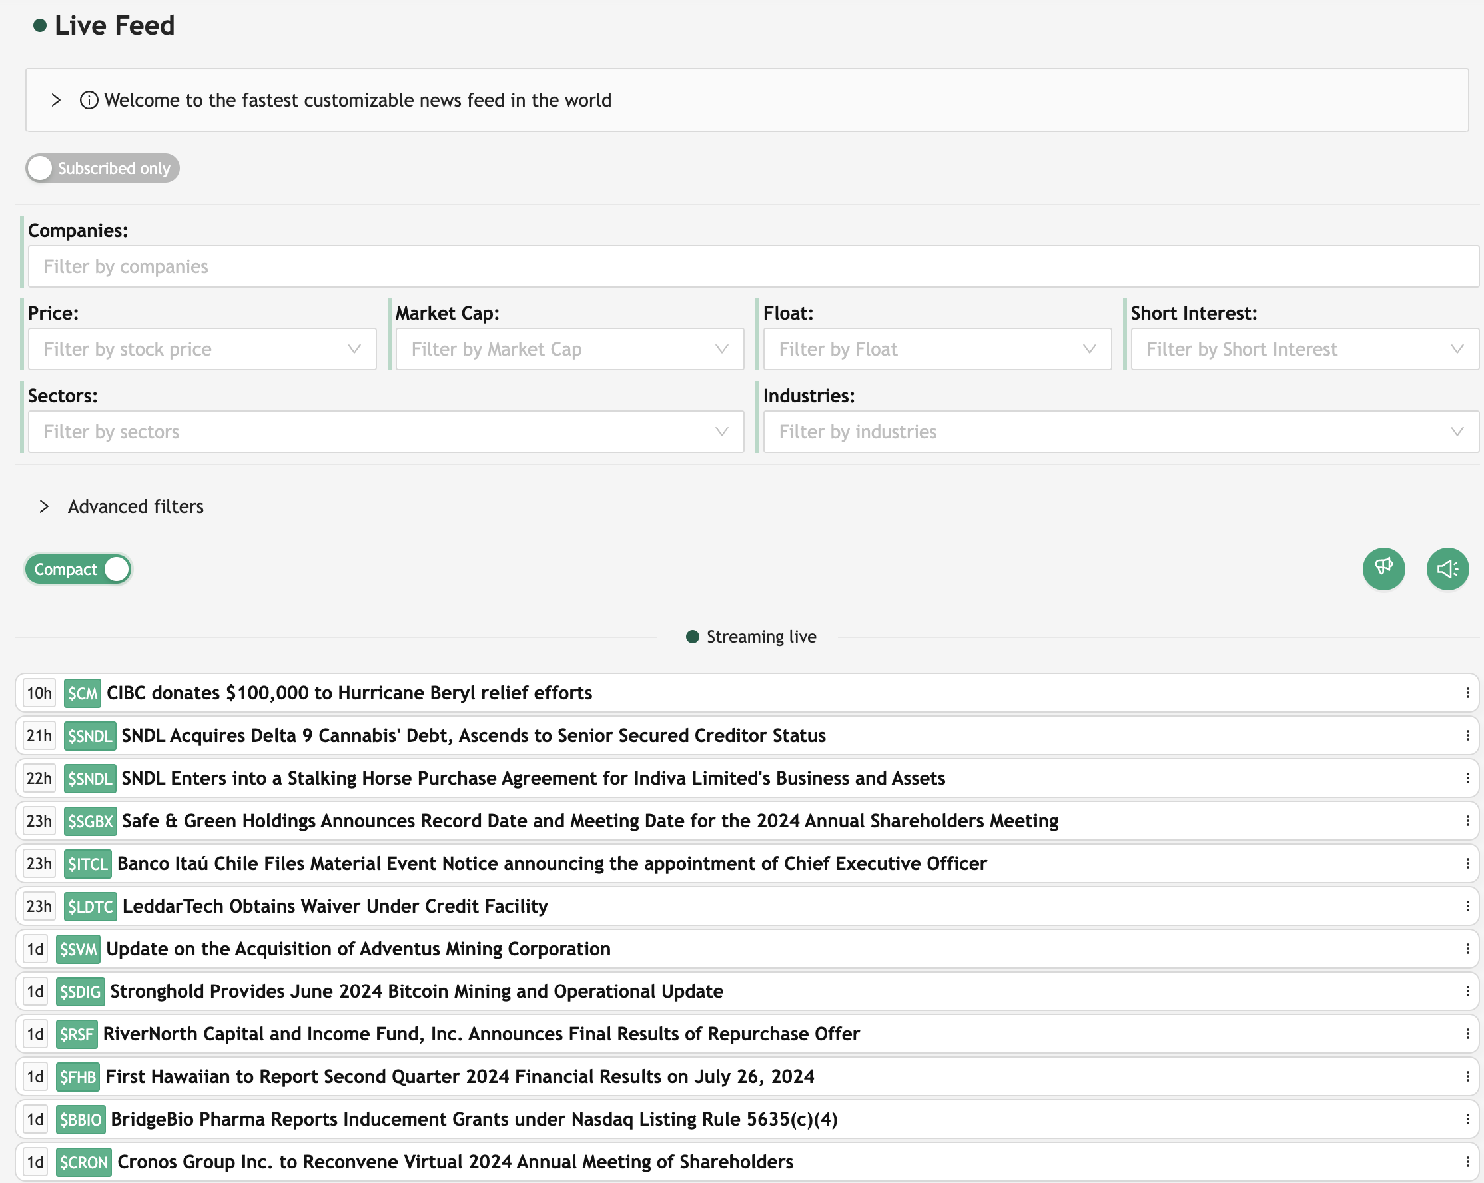Click the megaphone notification icon
The width and height of the screenshot is (1484, 1183).
(1383, 568)
